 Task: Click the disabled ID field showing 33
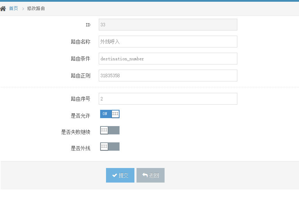168,25
